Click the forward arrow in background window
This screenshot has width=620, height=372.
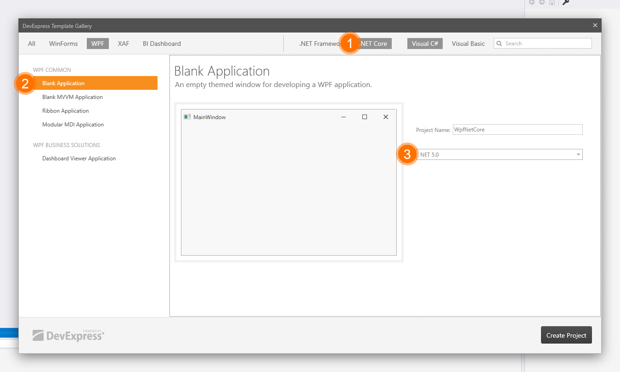(542, 2)
